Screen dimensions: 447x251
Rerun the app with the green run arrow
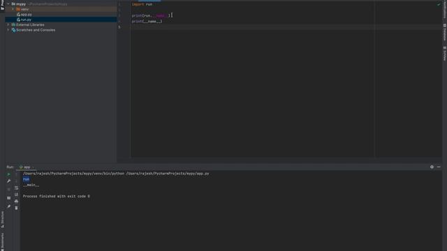click(8, 174)
